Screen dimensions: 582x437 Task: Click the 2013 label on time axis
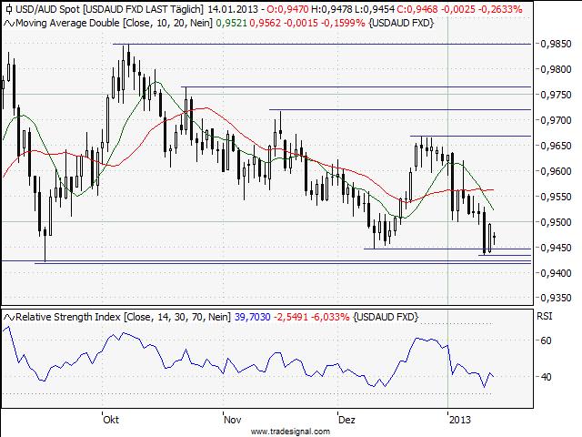click(x=462, y=420)
